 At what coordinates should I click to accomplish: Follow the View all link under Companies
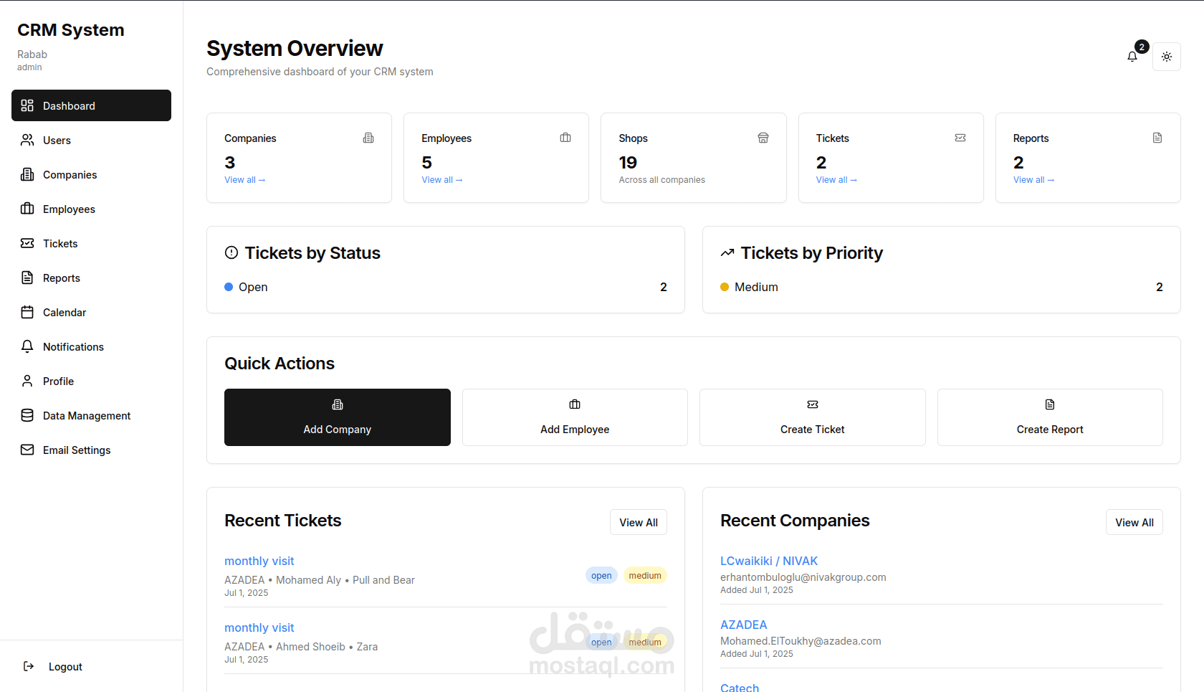[x=244, y=180]
